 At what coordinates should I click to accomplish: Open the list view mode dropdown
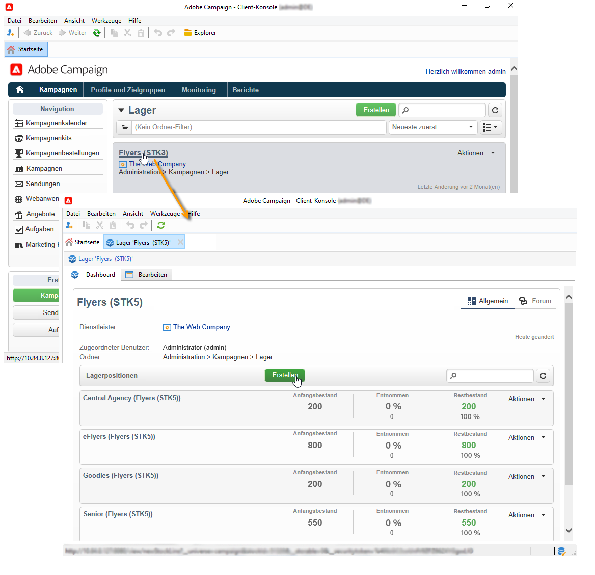490,127
